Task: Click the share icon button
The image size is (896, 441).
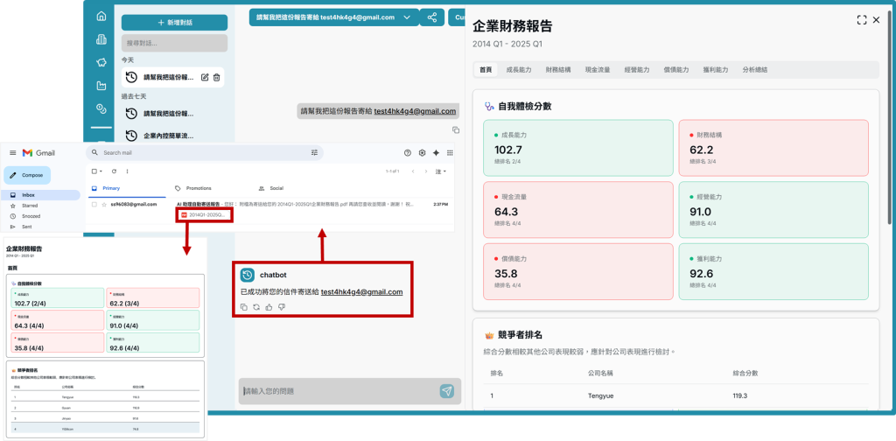Action: coord(432,17)
